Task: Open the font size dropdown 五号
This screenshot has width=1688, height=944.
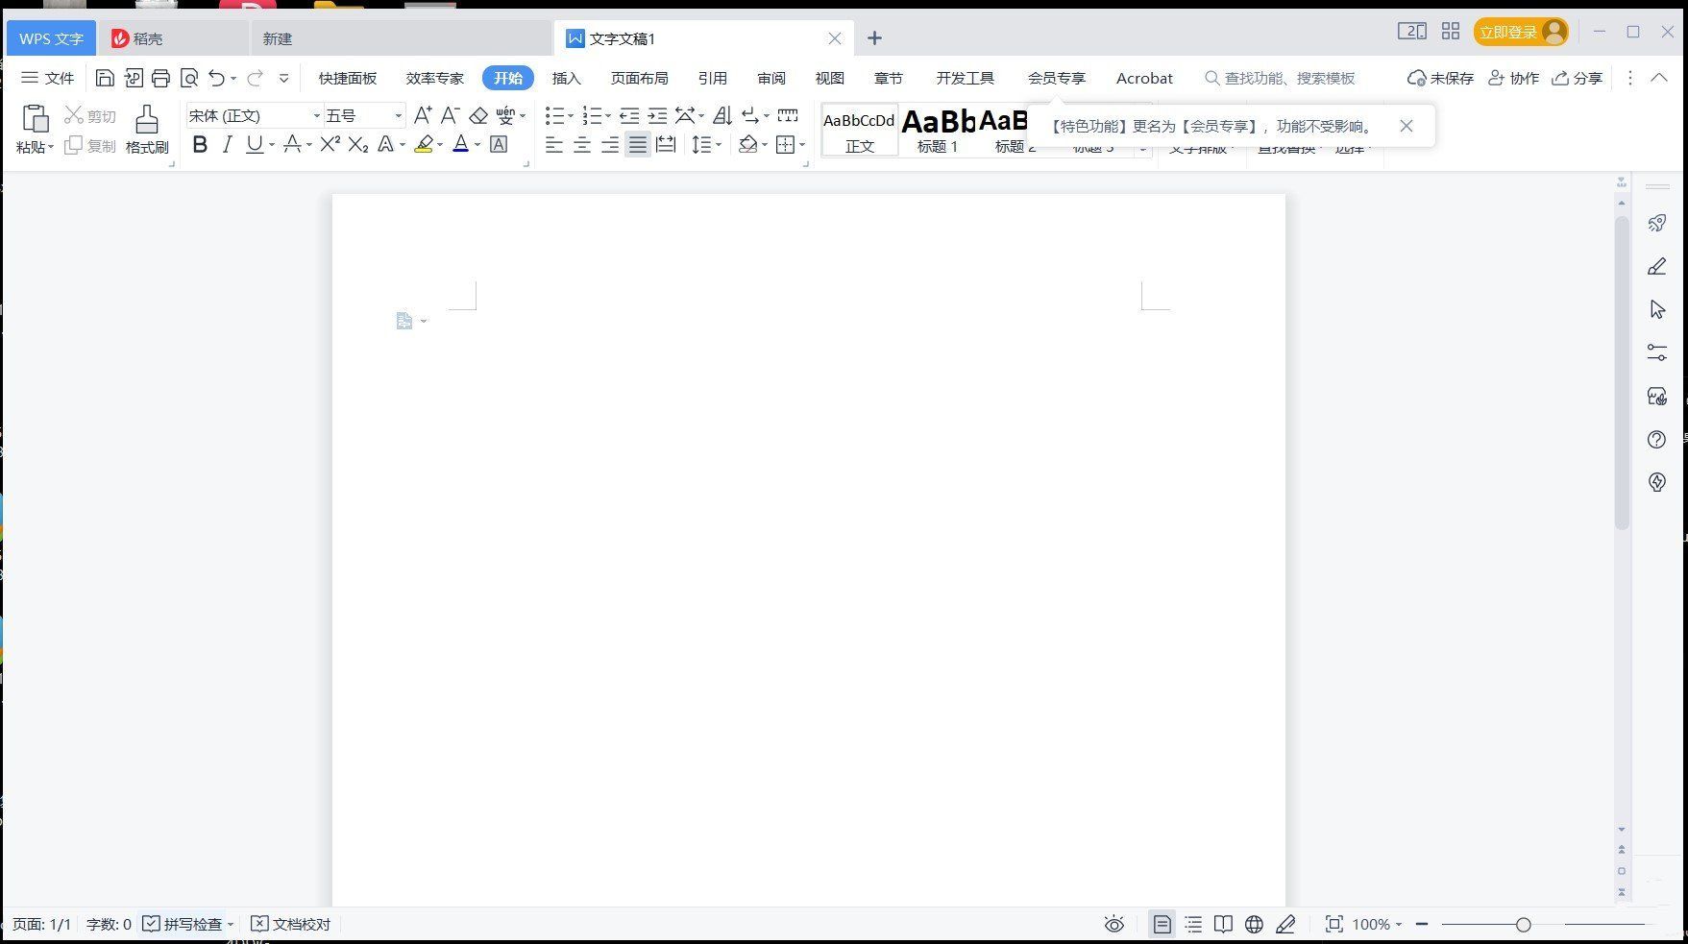Action: tap(364, 115)
